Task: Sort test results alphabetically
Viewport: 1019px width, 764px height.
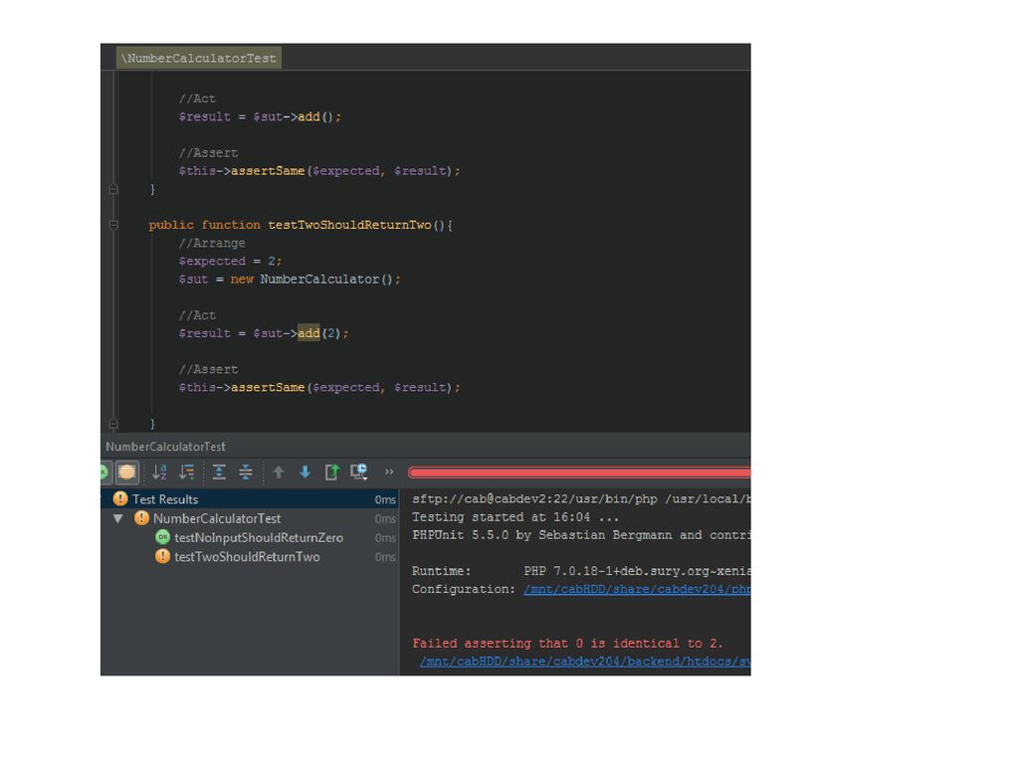Action: (159, 473)
